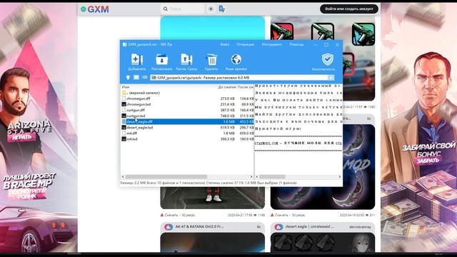Maximize the 360 Zip window
The image size is (457, 257).
tap(326, 44)
